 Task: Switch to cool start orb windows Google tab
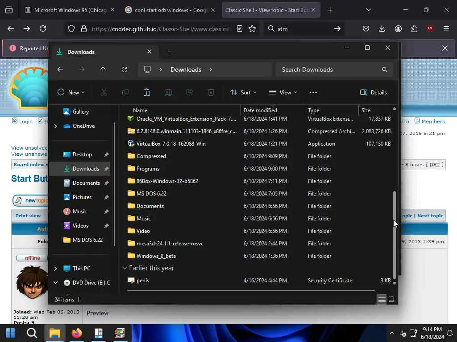(x=170, y=10)
